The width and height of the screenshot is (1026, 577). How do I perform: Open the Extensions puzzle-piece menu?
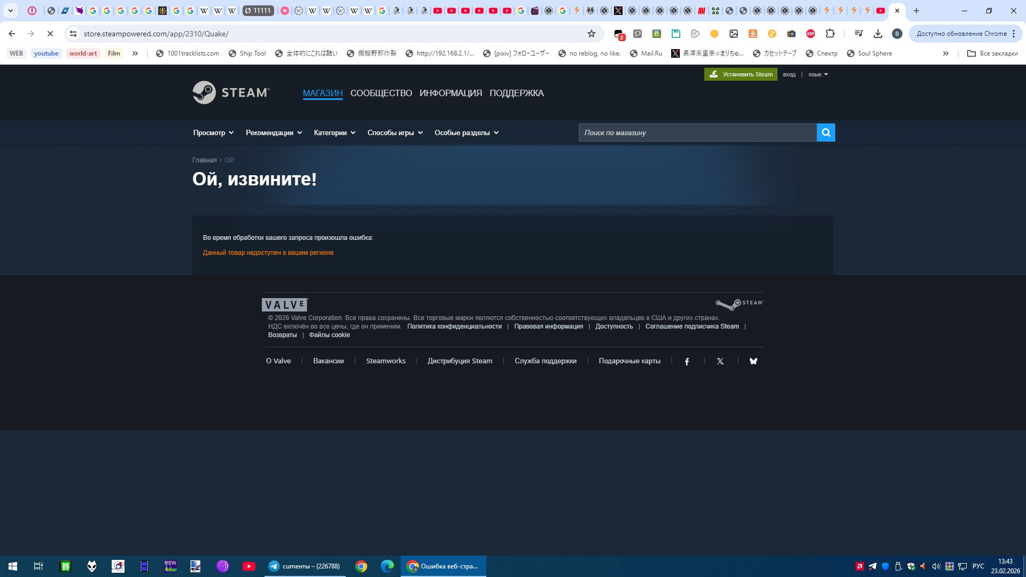(x=830, y=34)
